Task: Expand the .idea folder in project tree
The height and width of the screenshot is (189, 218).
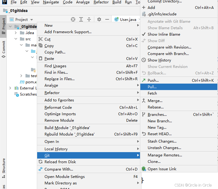Action: (x=16, y=33)
